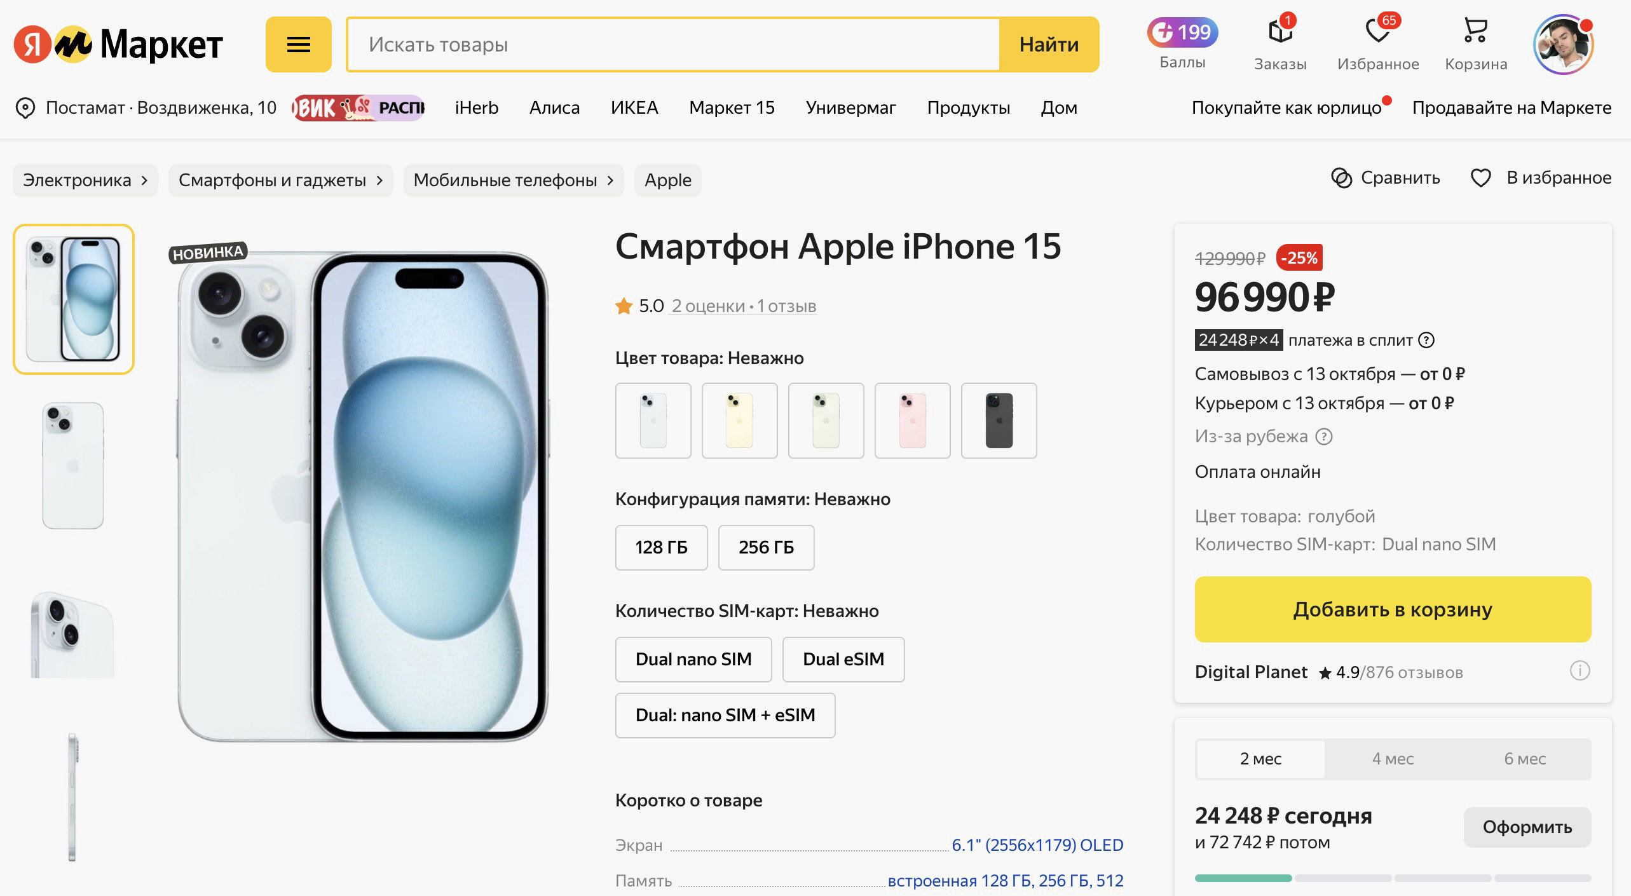This screenshot has width=1631, height=896.
Task: Expand the Электроника breadcrumb chevron
Action: (x=145, y=180)
